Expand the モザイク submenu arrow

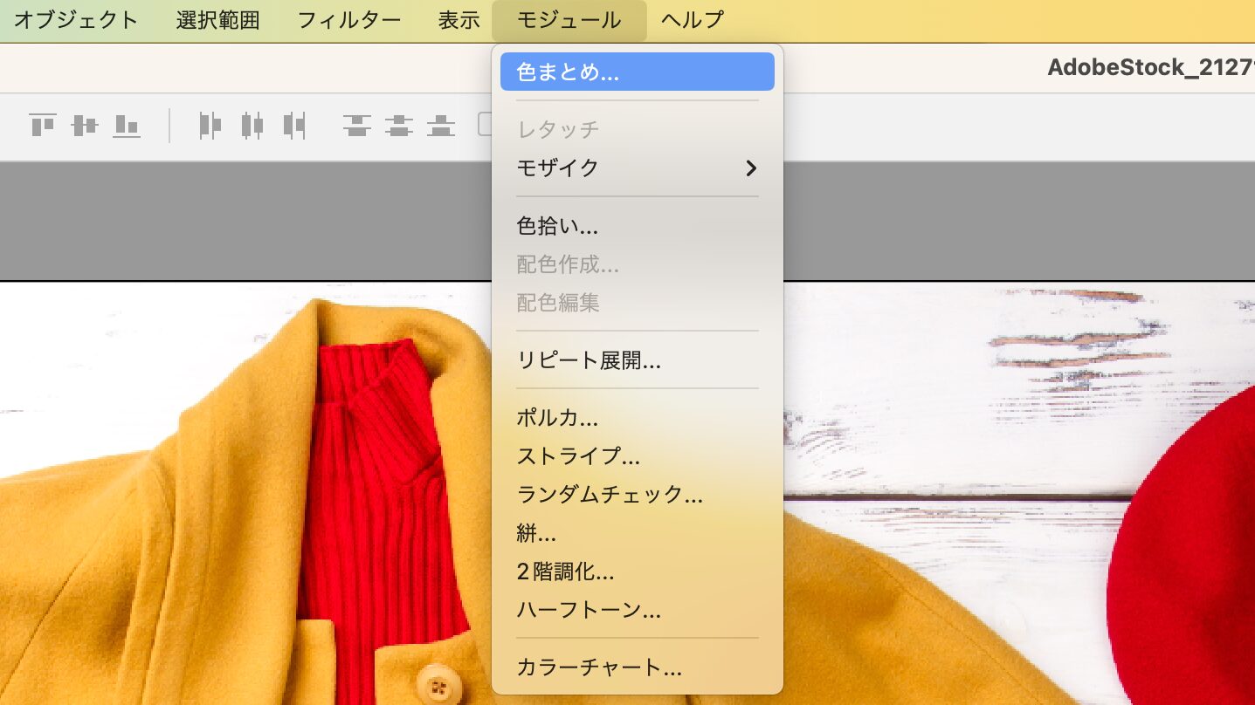coord(750,168)
